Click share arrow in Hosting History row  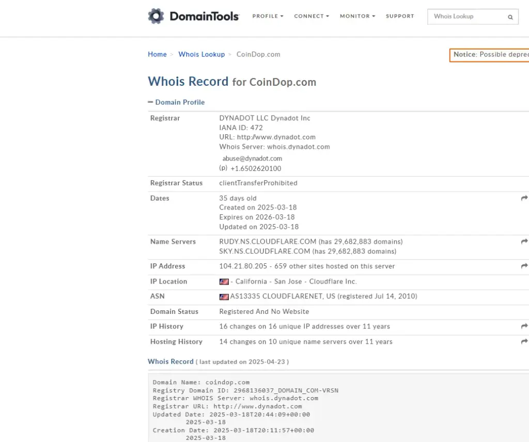pos(524,341)
